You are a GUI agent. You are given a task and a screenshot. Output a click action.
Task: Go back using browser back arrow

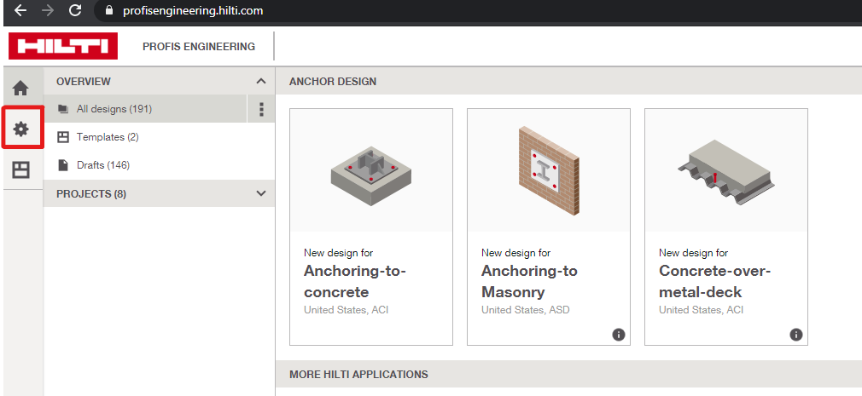point(20,11)
